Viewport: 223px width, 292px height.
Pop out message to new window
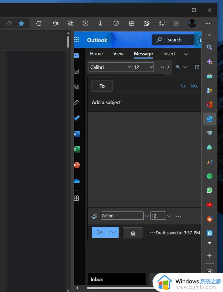pyautogui.click(x=197, y=67)
